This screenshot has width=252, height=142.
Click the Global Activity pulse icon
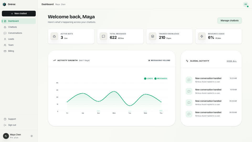click(x=187, y=61)
